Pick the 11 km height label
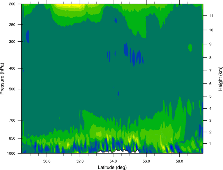 [211, 16]
